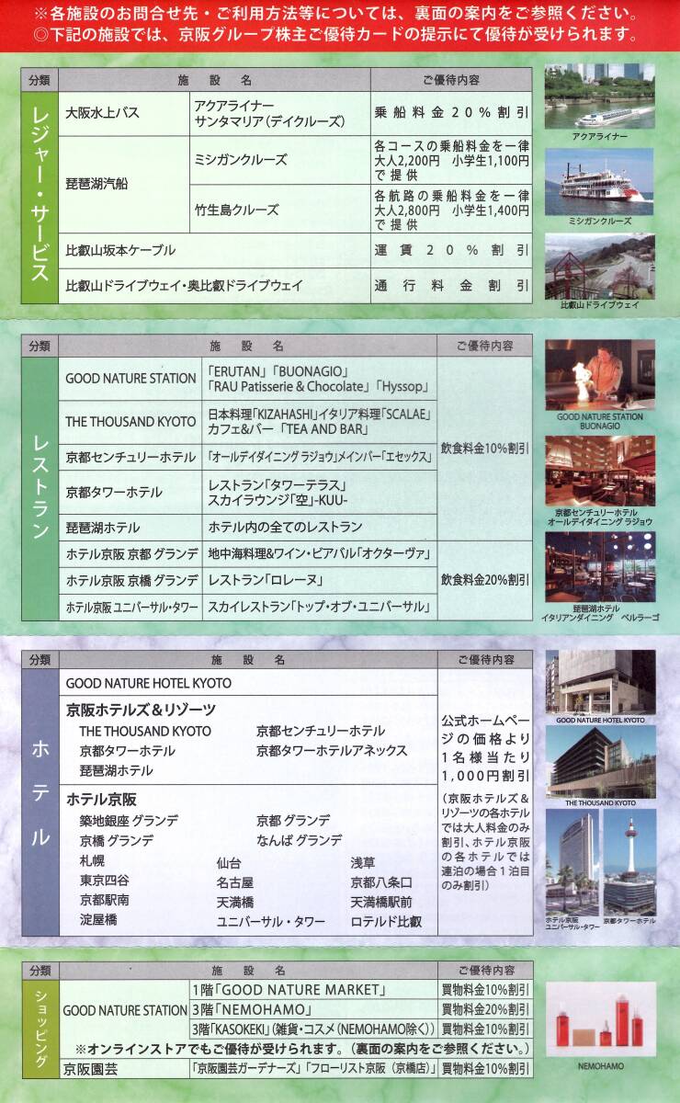
Task: Click the THE THOUSAND KYOTO hotel photo
Action: click(x=600, y=761)
